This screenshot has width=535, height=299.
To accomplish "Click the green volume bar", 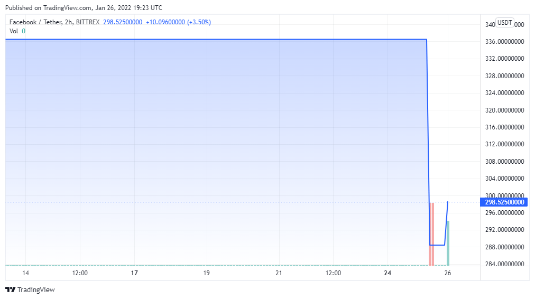I will click(x=448, y=243).
